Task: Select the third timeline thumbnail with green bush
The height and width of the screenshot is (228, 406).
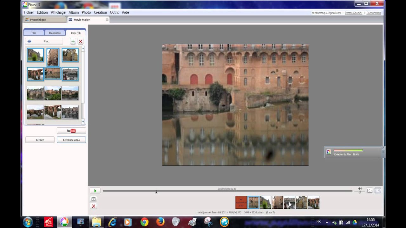Action: pyautogui.click(x=265, y=202)
